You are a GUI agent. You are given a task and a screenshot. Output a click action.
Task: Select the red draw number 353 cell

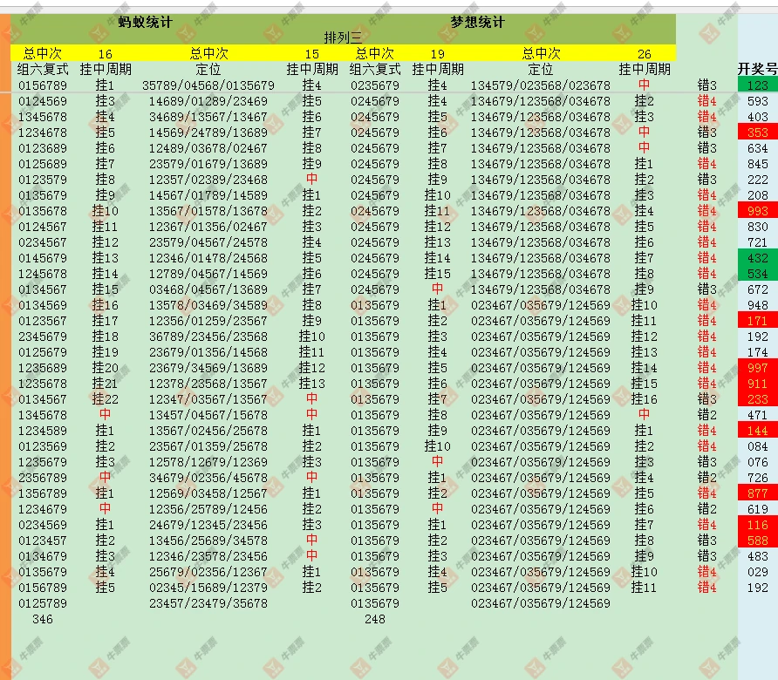[x=757, y=133]
